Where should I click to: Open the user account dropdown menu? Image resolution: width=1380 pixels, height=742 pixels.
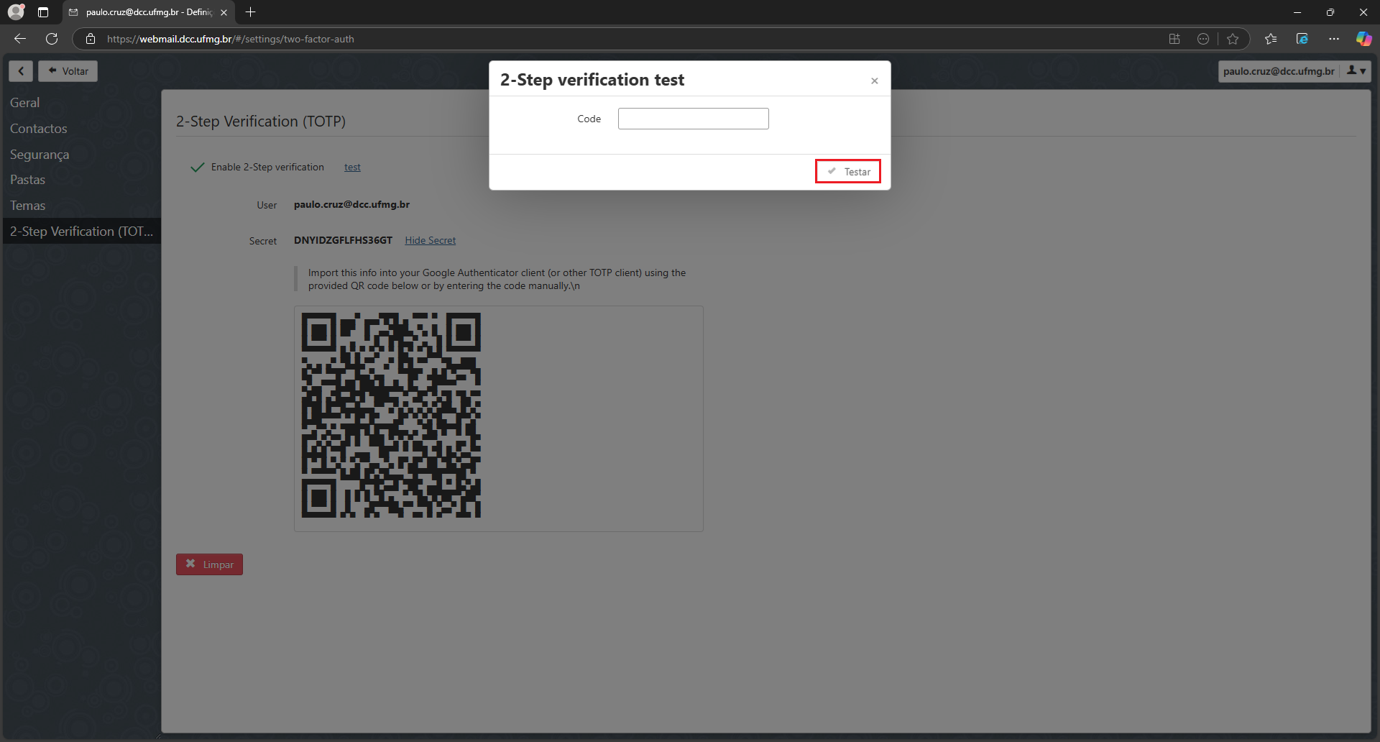coord(1356,71)
